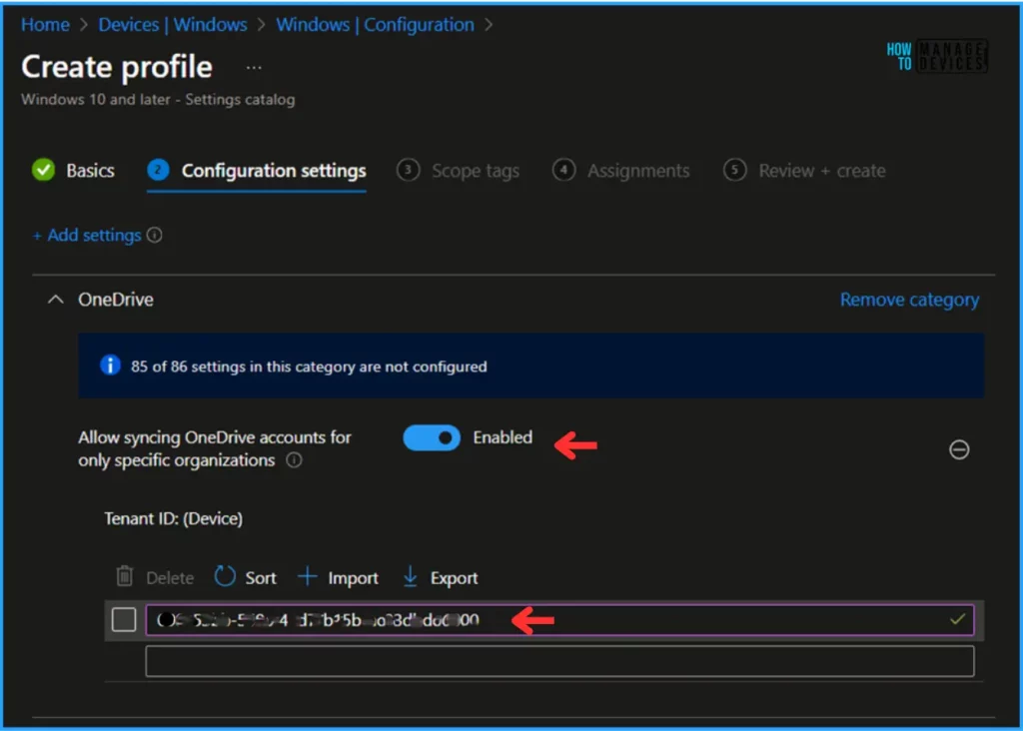Open the ellipsis menu beside Create profile

coord(254,68)
